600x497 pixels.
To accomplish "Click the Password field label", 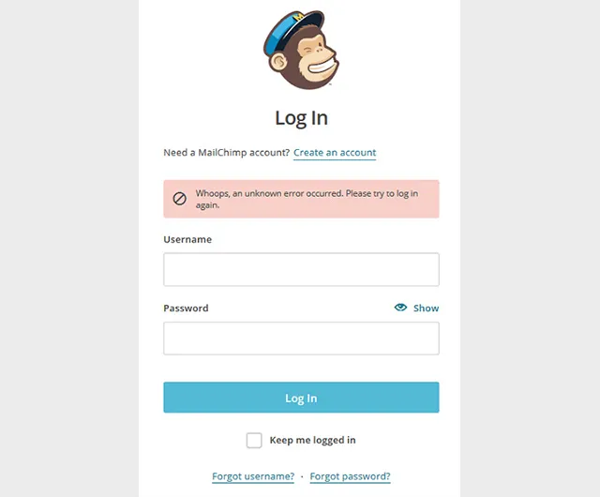I will pyautogui.click(x=186, y=308).
